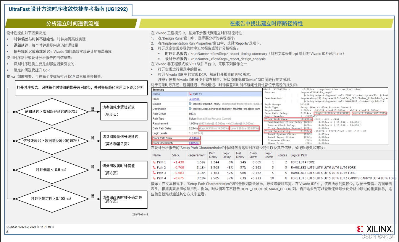The height and width of the screenshot is (242, 399).
Task: Click the '请参阅降低信号线延迟' reference box
Action: [x=123, y=140]
